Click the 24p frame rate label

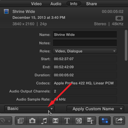(x=43, y=24)
